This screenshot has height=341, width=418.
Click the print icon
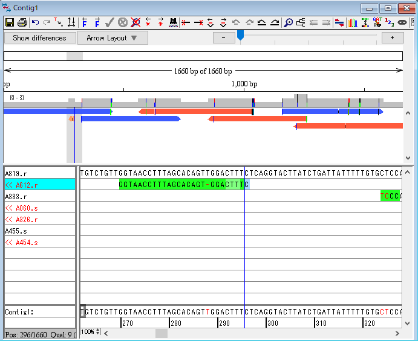coord(22,22)
